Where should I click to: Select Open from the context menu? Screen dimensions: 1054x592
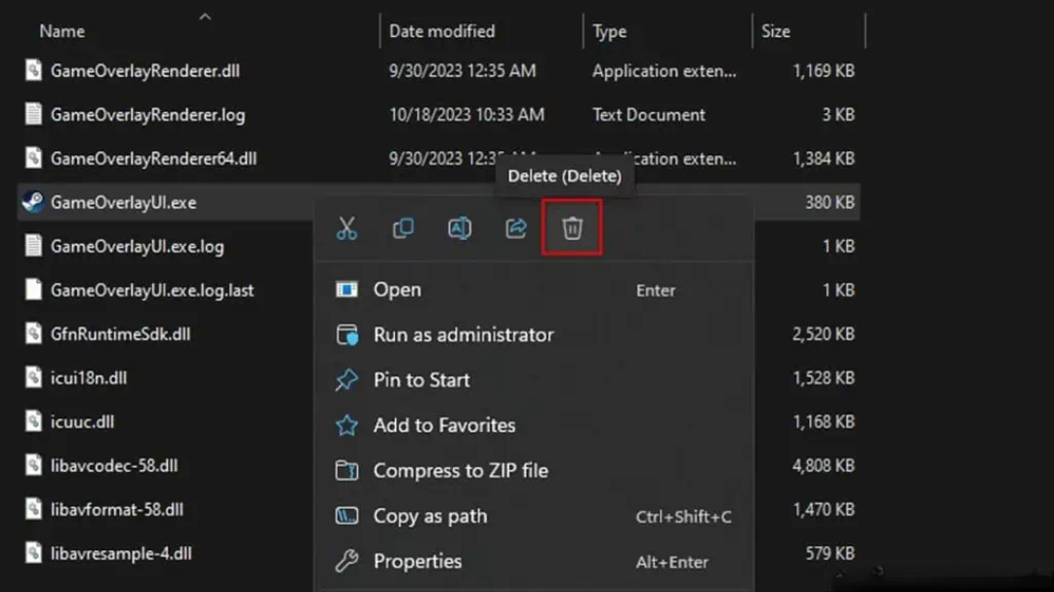tap(397, 290)
